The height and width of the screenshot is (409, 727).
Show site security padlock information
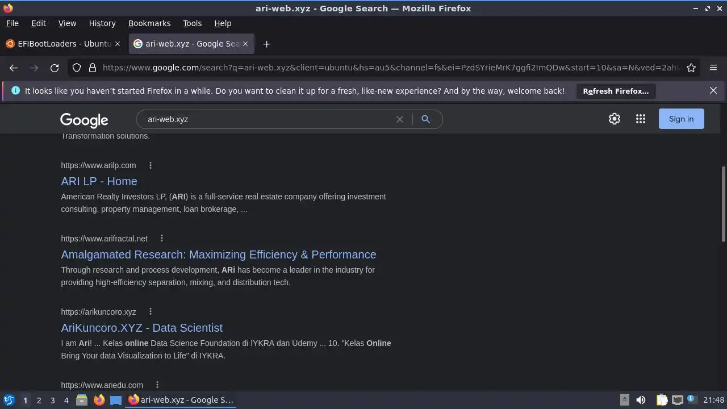pos(93,68)
